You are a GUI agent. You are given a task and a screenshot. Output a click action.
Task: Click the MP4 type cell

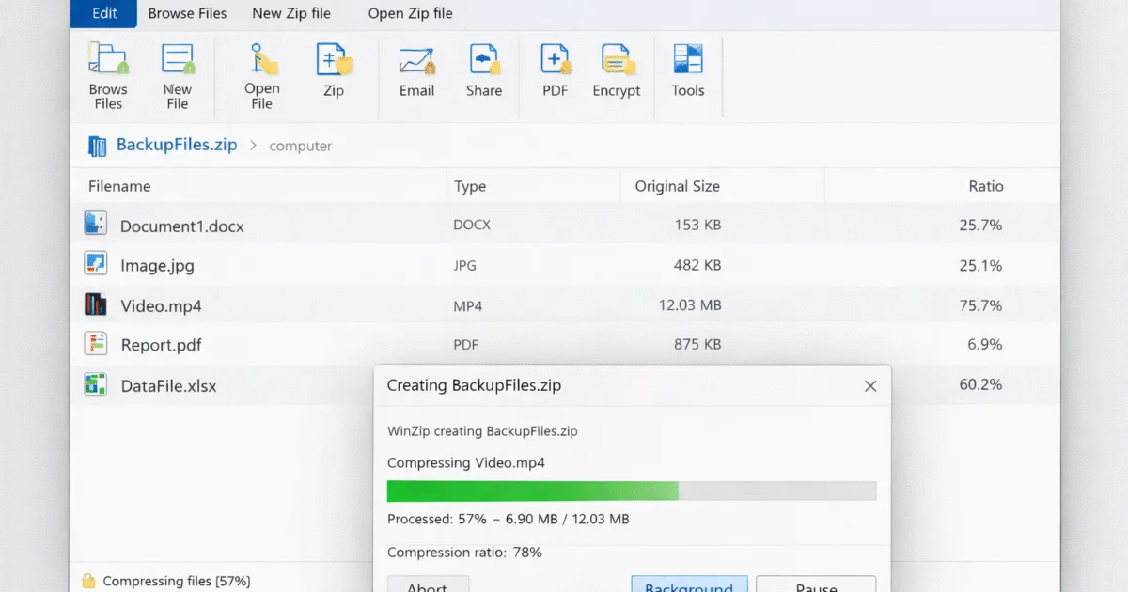pos(467,305)
